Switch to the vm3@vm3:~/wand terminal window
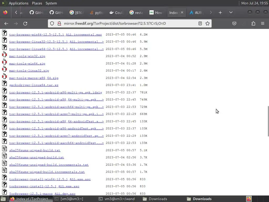This screenshot has width=269, height=202. pos(117,199)
